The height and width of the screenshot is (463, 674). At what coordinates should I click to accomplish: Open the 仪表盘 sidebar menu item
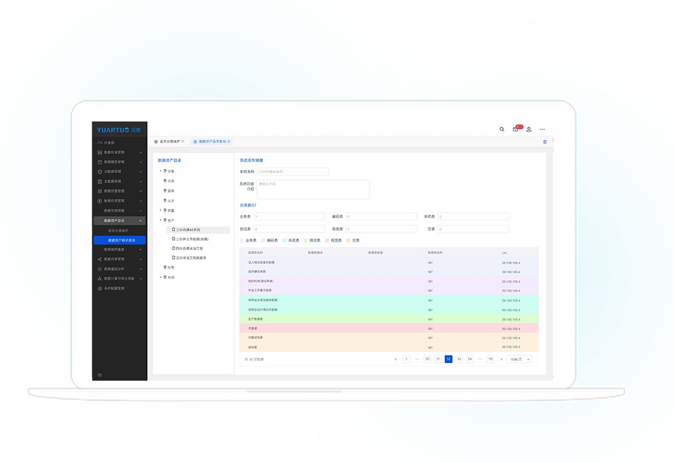pyautogui.click(x=109, y=143)
